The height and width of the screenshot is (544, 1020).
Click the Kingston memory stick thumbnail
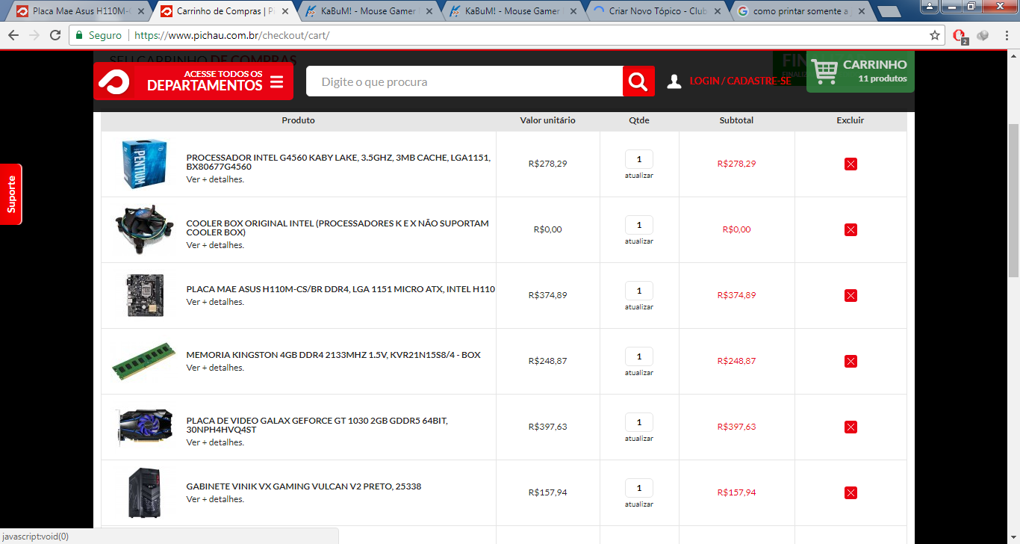(x=144, y=361)
